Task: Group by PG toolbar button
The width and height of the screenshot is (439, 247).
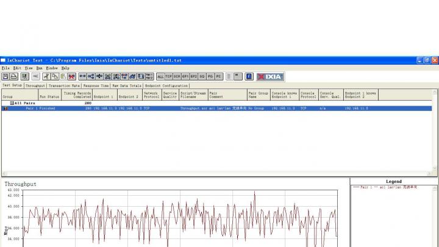Action: [210, 76]
